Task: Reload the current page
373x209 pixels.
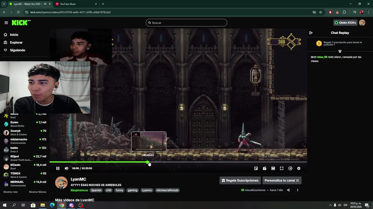Action: point(18,12)
